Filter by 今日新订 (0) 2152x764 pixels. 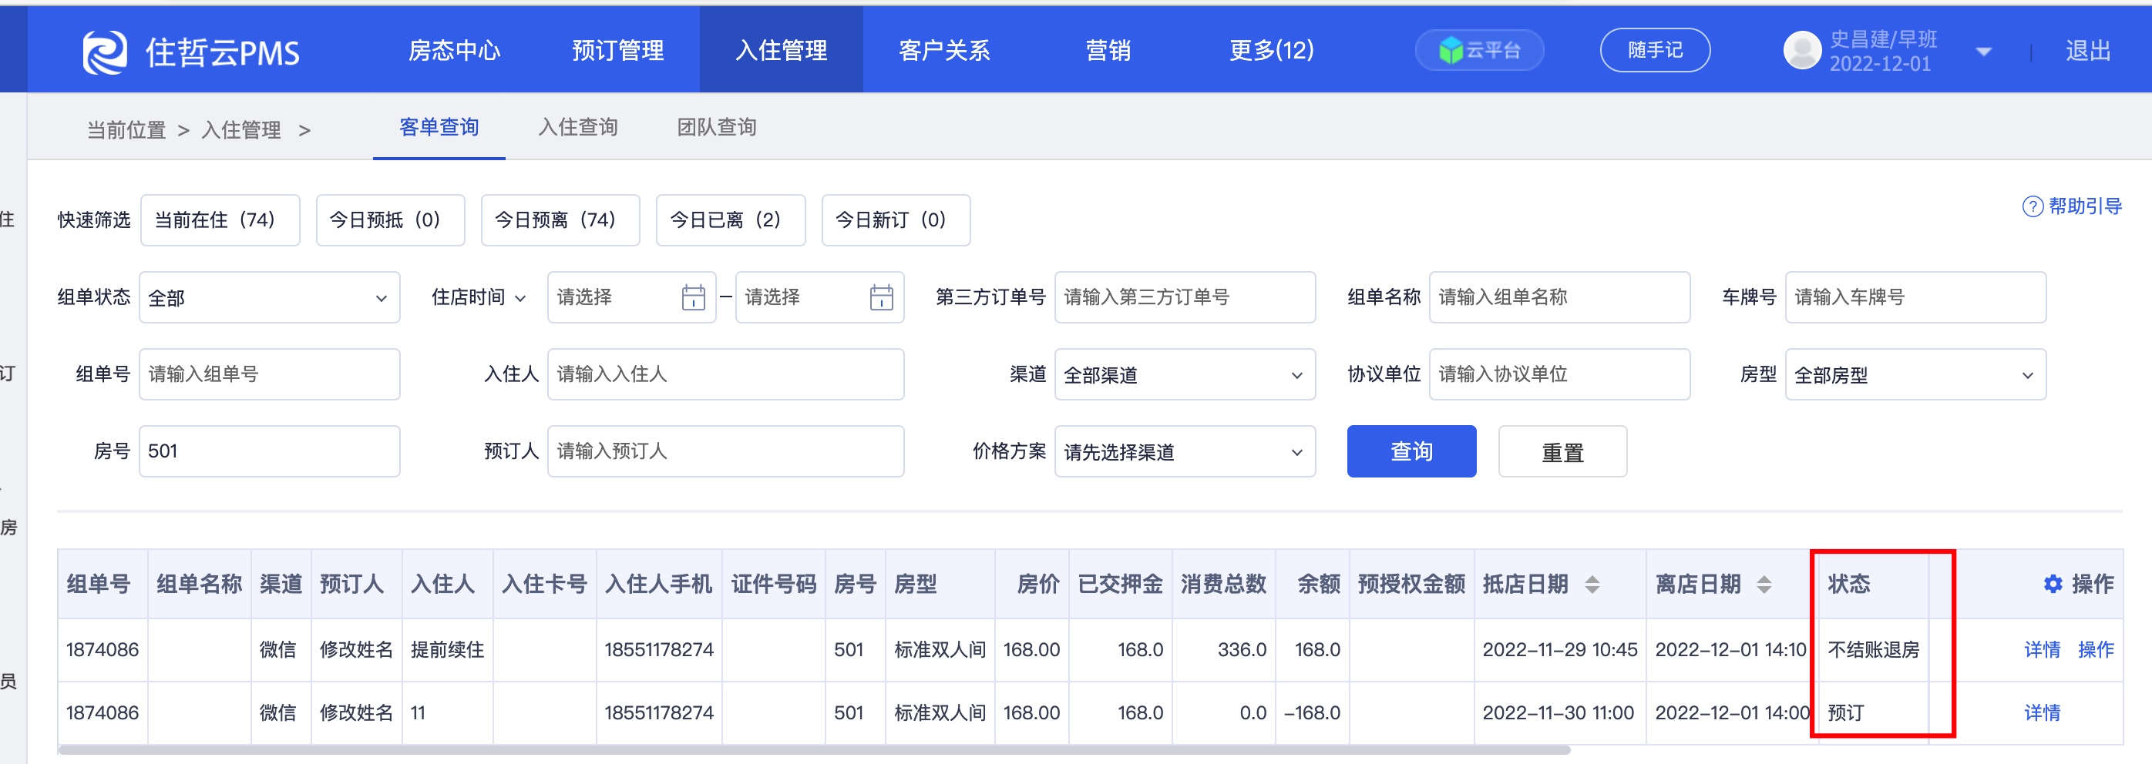tap(896, 219)
